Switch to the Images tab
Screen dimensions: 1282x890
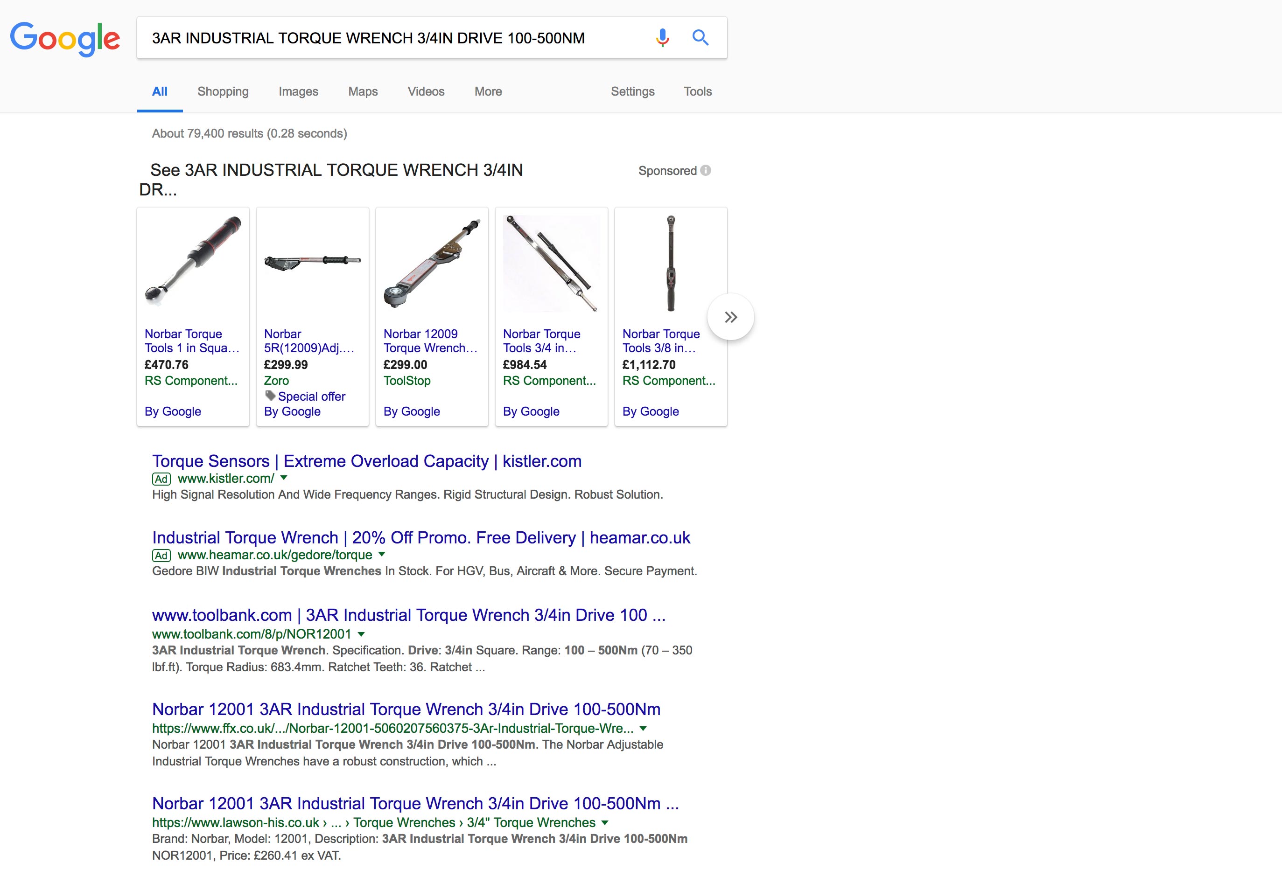click(x=299, y=91)
